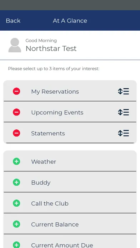This screenshot has height=248, width=140.
Task: Remove Upcoming Events with red minus icon
Action: [16, 112]
